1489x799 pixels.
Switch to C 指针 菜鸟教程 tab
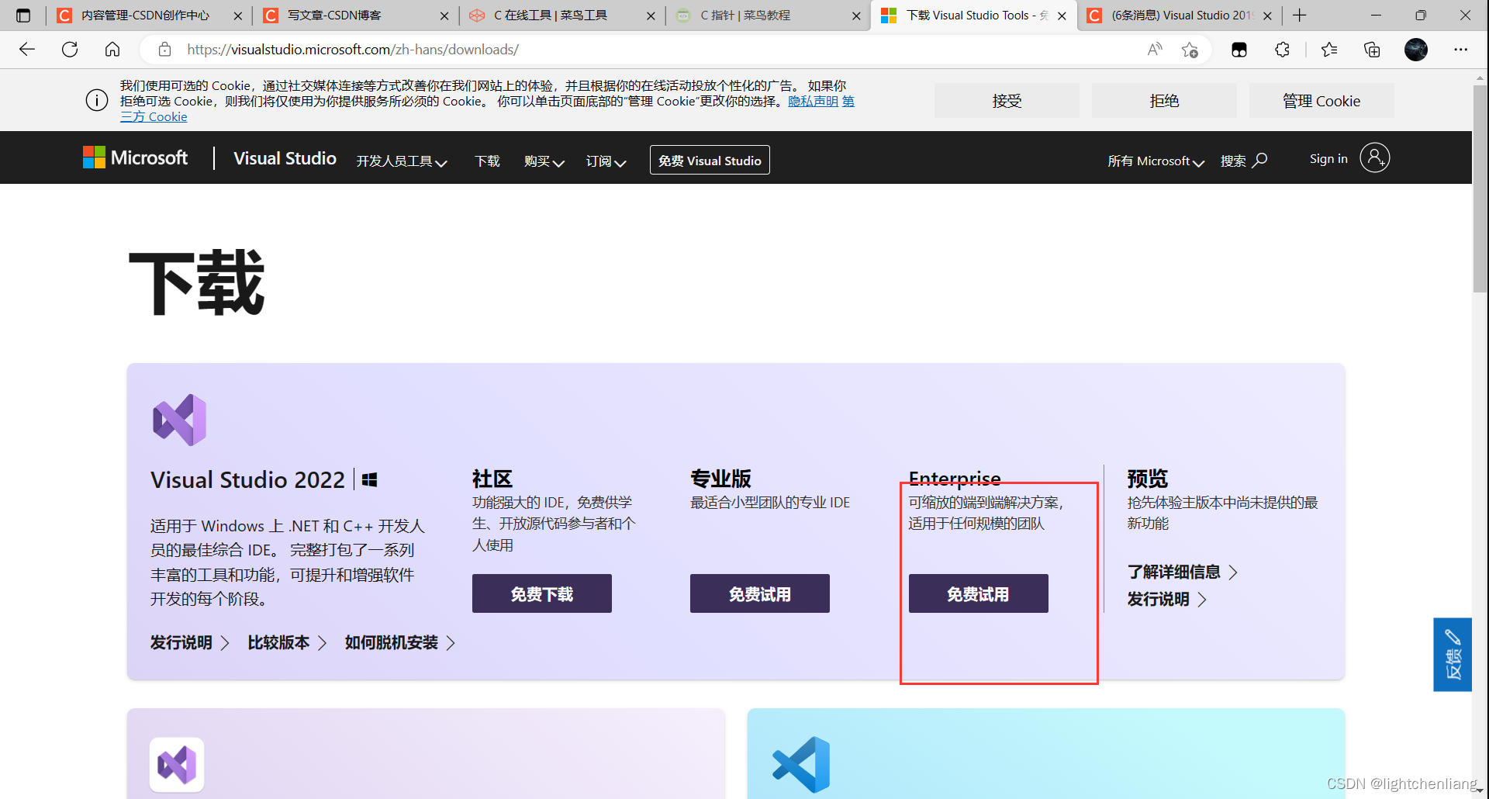click(768, 16)
